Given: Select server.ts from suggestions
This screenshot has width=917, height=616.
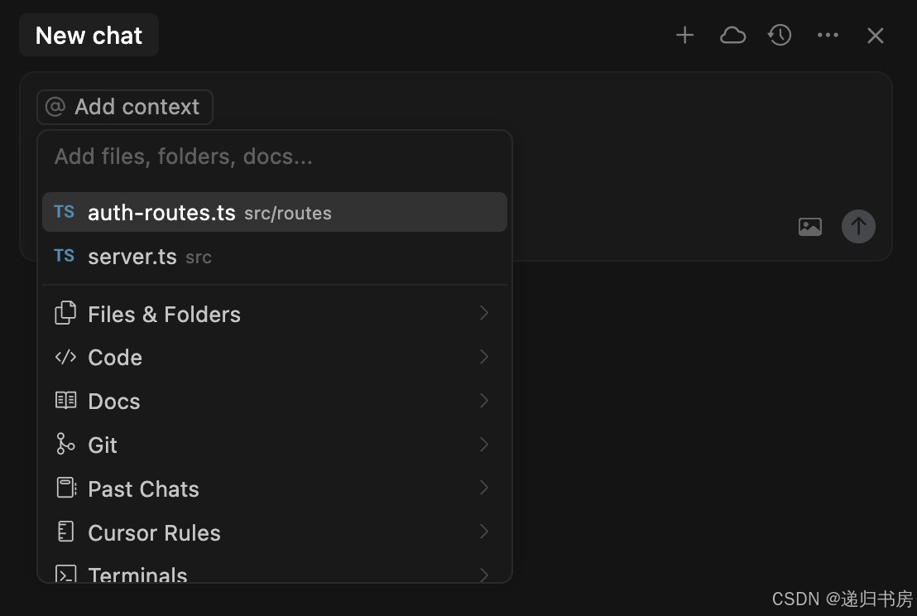Looking at the screenshot, I should tap(274, 256).
